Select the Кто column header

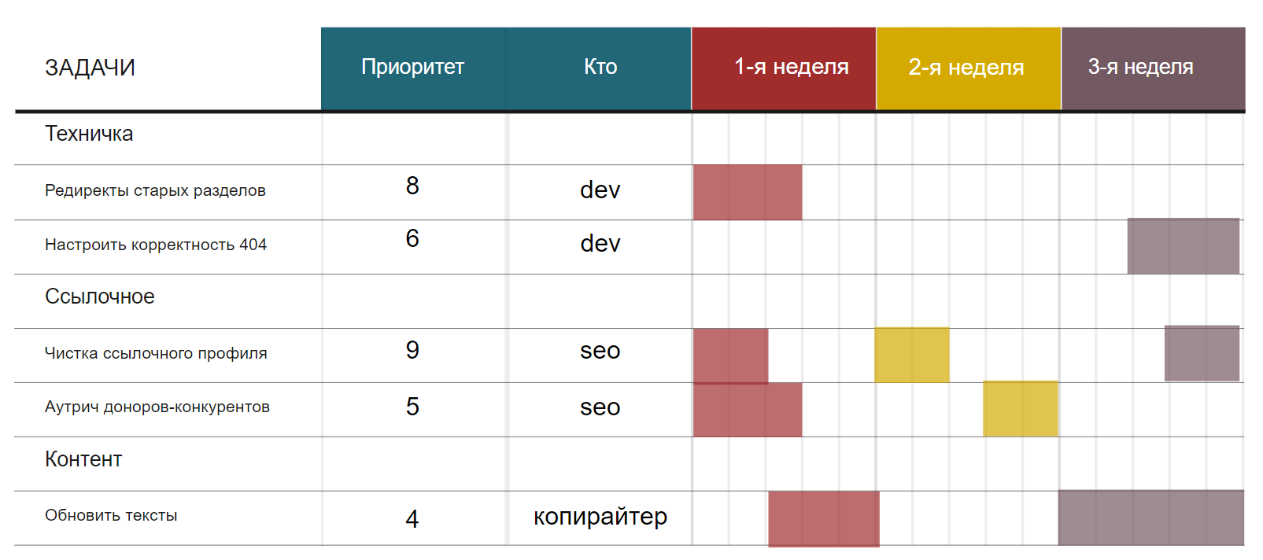600,67
